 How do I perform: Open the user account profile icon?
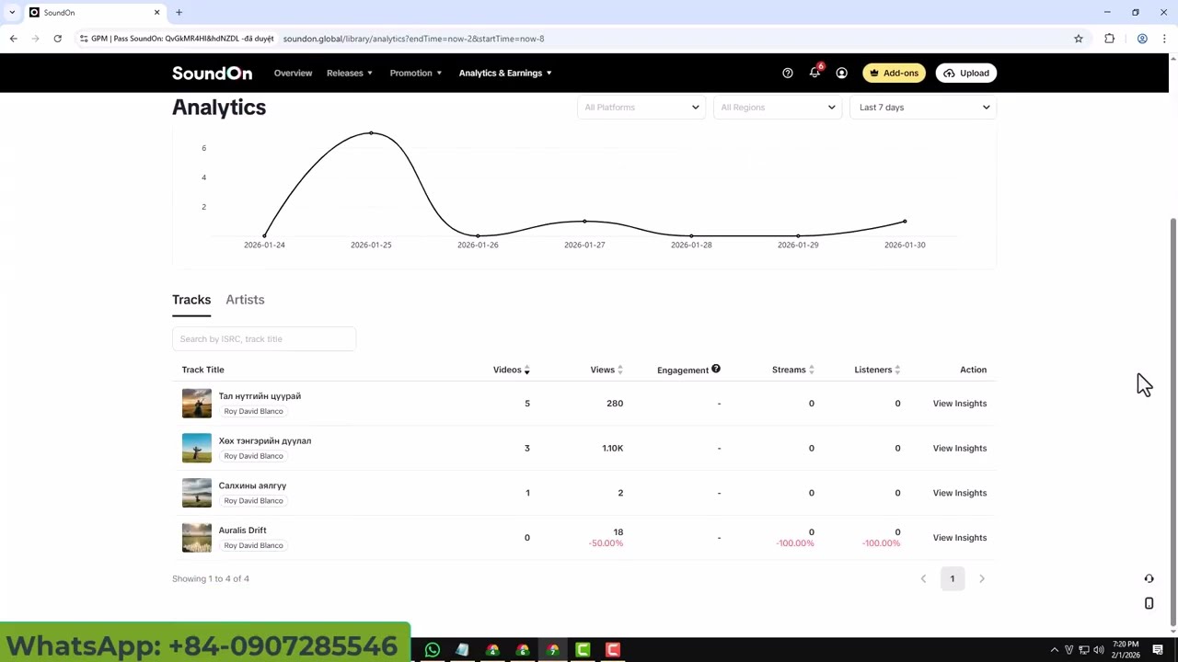841,73
